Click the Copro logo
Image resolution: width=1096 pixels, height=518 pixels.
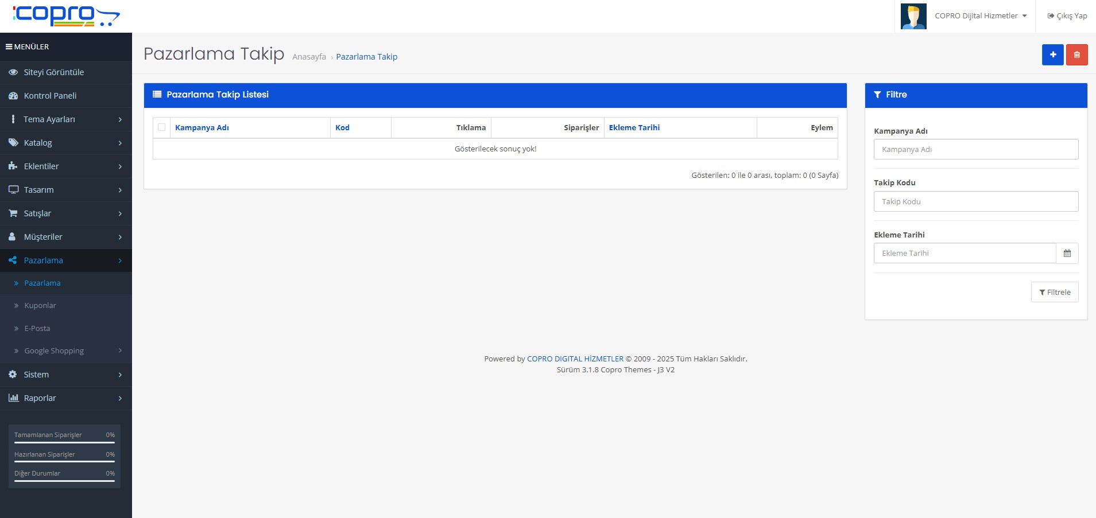point(66,16)
